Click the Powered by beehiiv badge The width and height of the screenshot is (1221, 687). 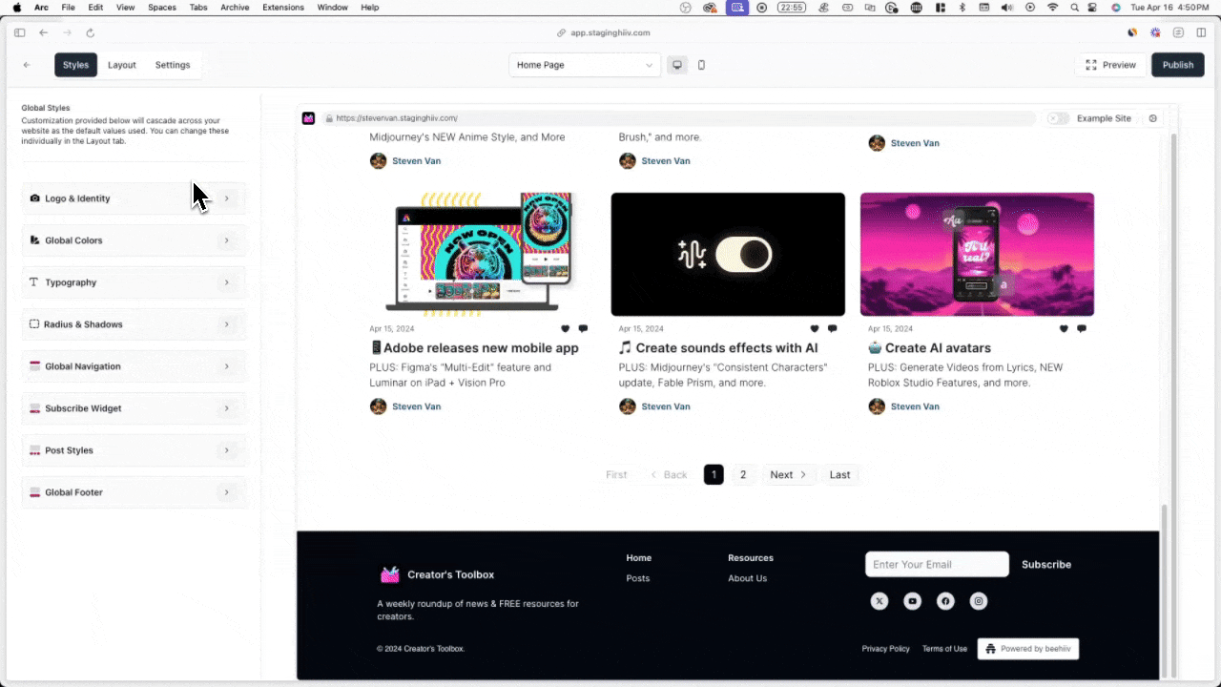coord(1028,649)
